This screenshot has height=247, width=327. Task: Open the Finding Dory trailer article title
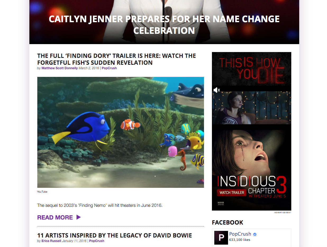coord(117,59)
